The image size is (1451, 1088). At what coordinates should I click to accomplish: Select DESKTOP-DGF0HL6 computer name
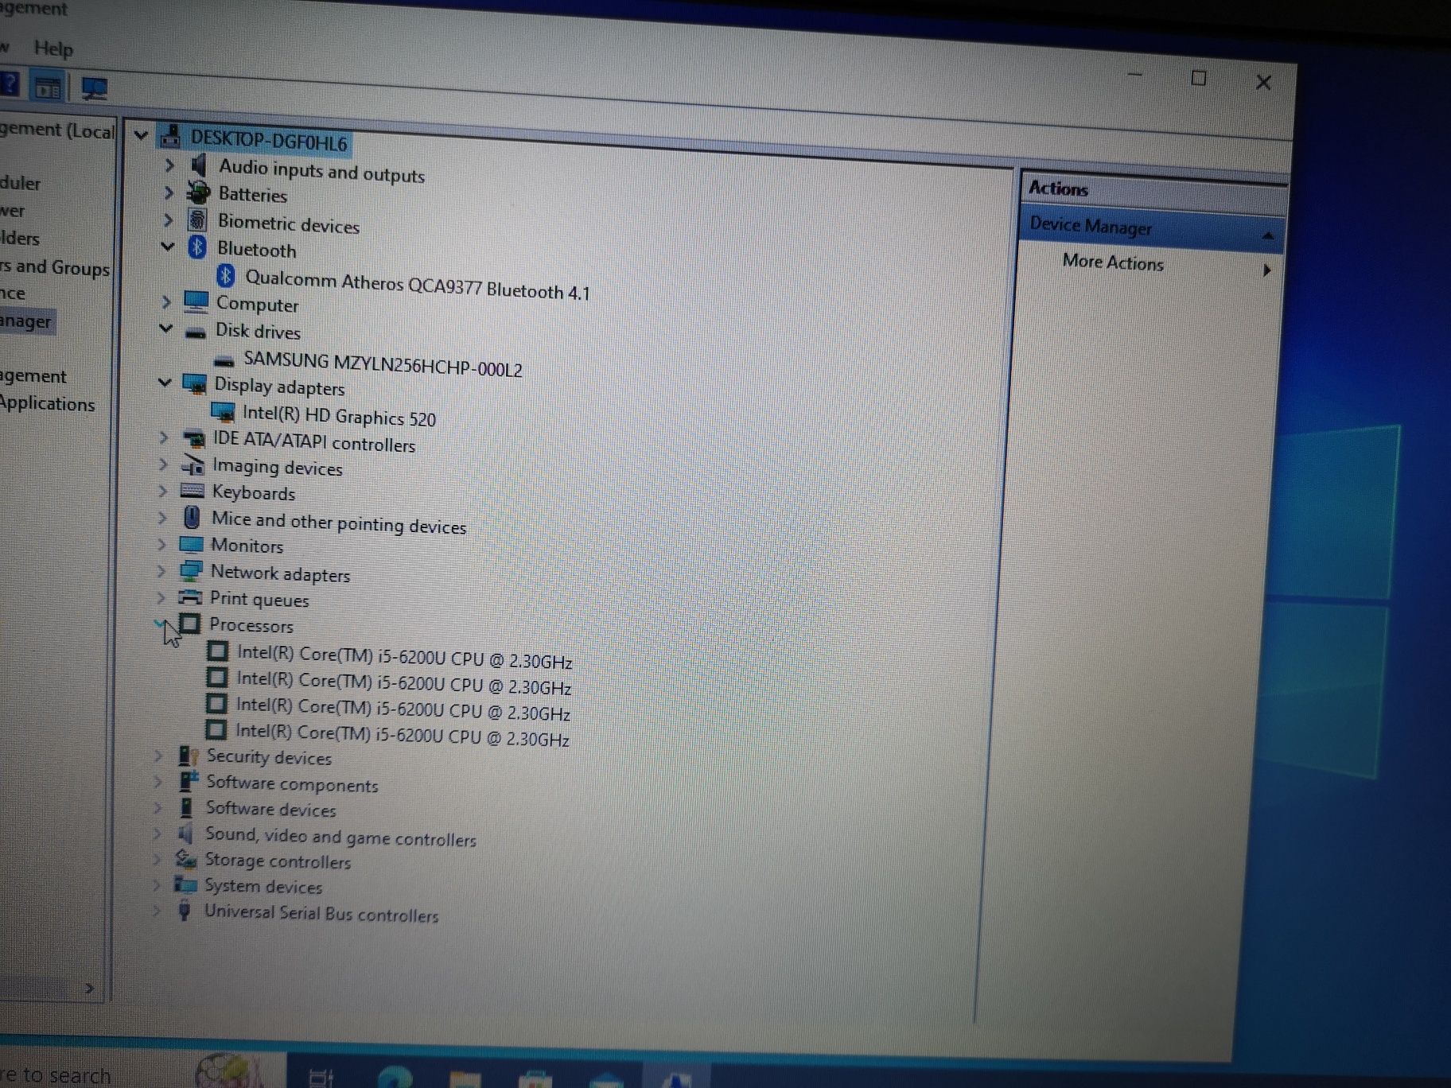click(269, 141)
